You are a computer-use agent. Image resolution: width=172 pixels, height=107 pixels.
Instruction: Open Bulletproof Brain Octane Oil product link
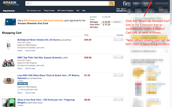click(38, 40)
